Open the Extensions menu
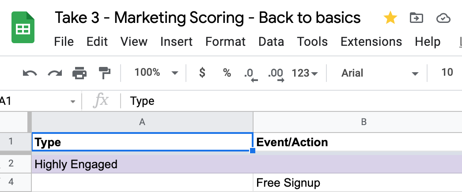The width and height of the screenshot is (462, 192). point(371,42)
